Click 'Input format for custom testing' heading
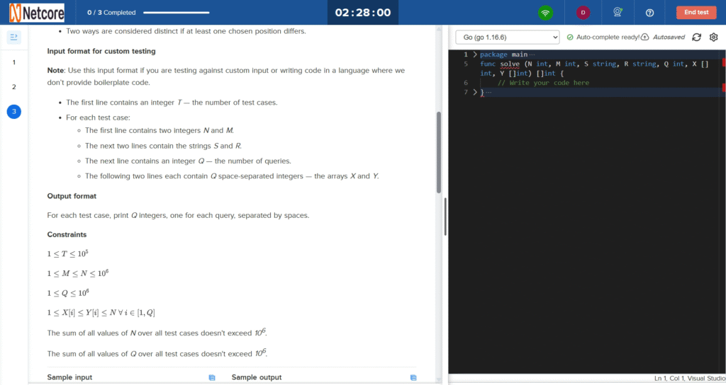The image size is (726, 385). [x=101, y=51]
